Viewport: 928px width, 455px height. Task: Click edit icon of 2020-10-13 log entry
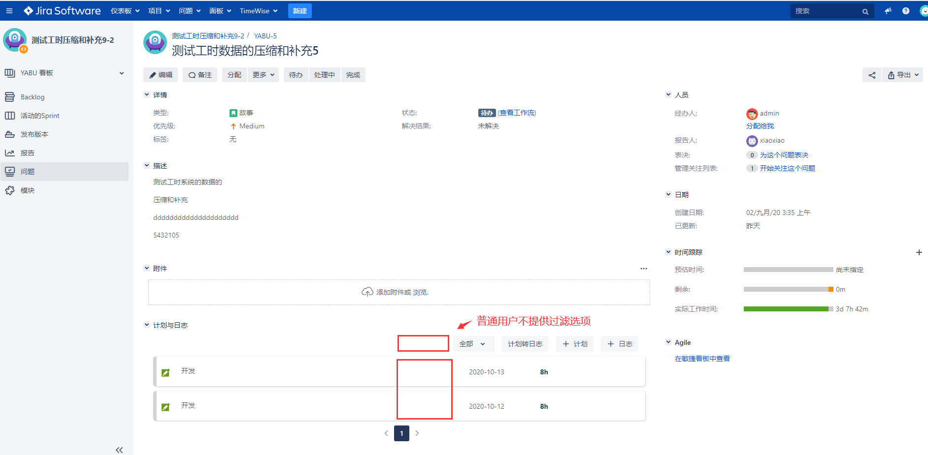click(166, 373)
